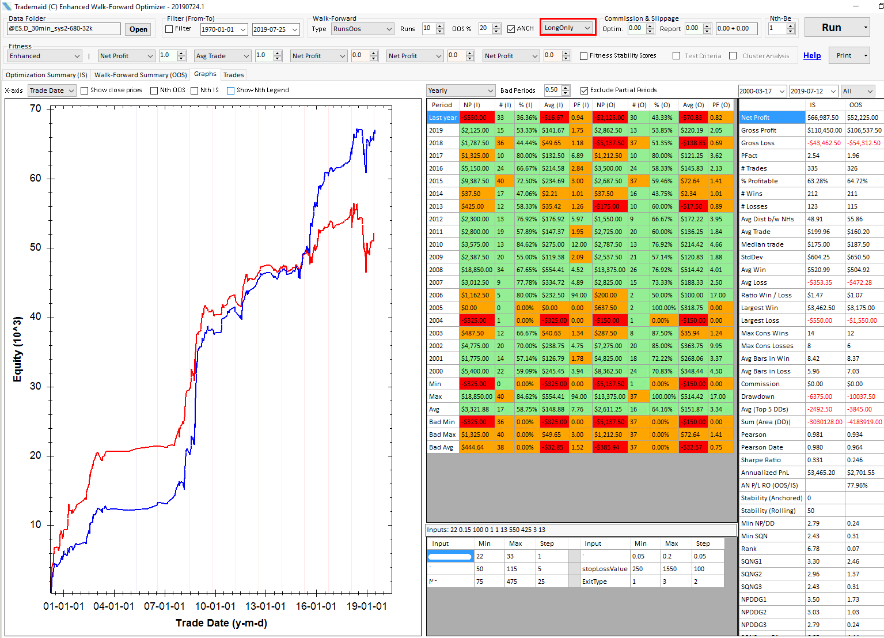The width and height of the screenshot is (884, 638).
Task: Open the Help link
Action: [x=812, y=56]
